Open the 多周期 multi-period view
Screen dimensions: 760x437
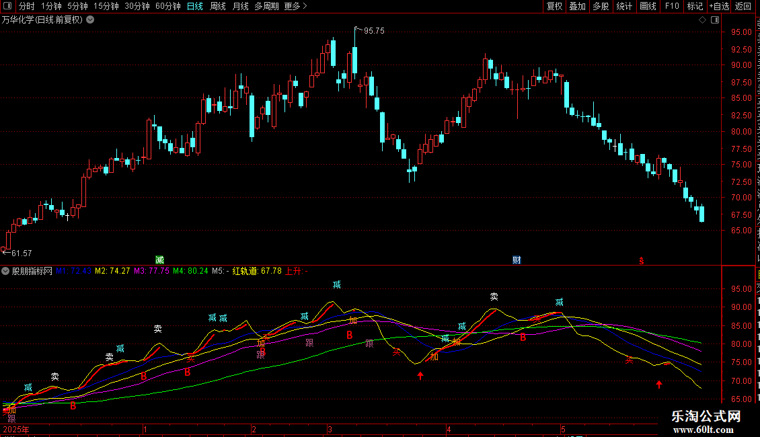tap(266, 6)
